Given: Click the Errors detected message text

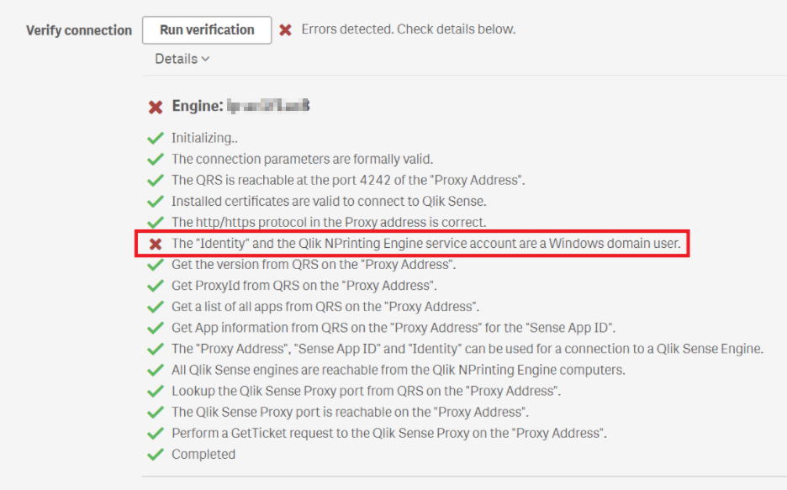Looking at the screenshot, I should tap(408, 29).
